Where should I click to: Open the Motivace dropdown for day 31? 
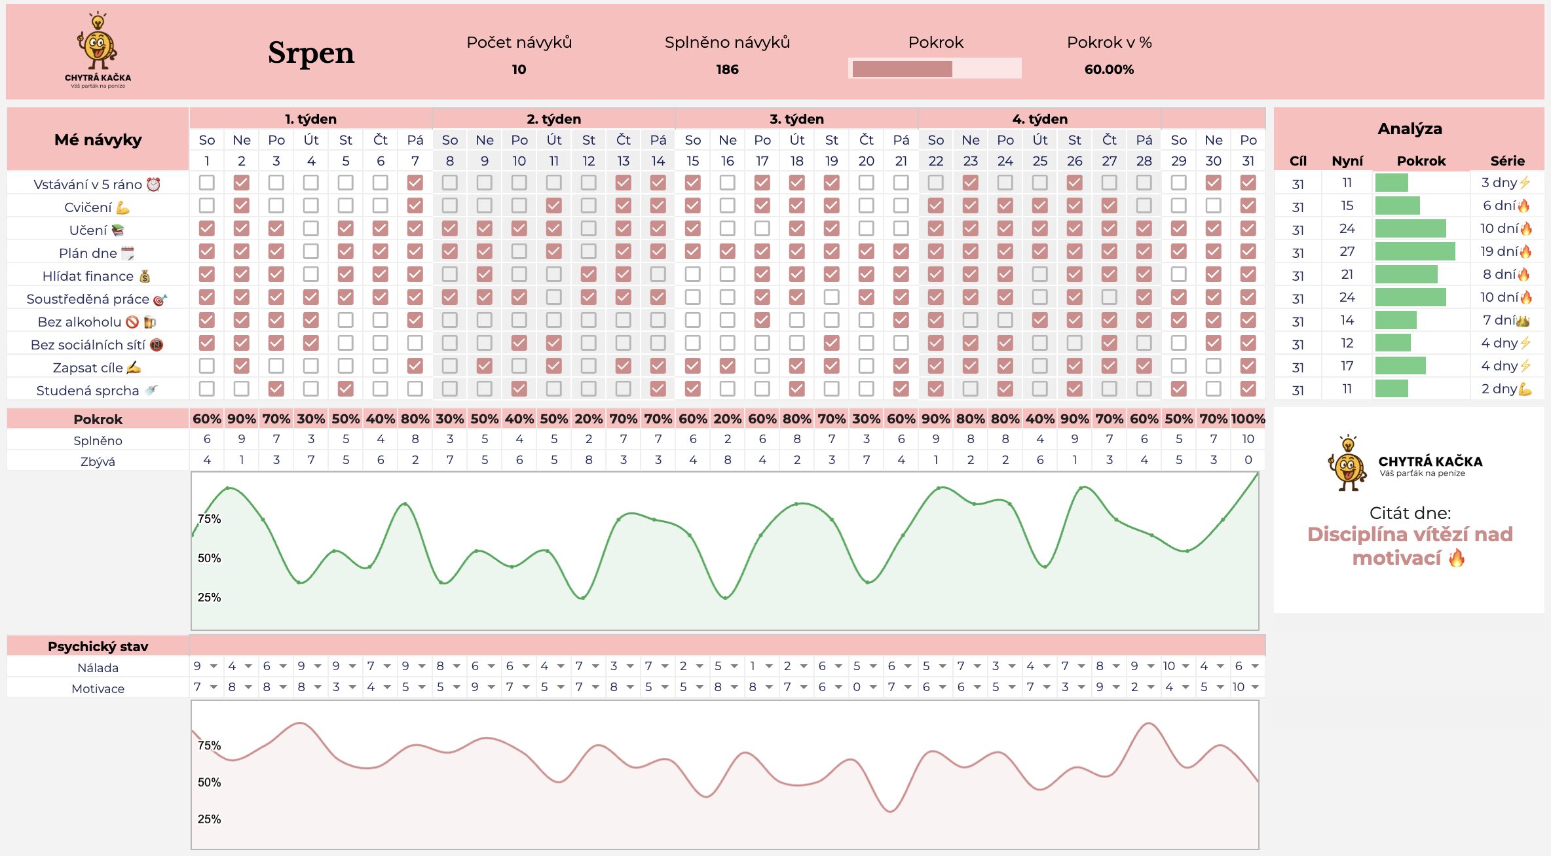pos(1255,687)
